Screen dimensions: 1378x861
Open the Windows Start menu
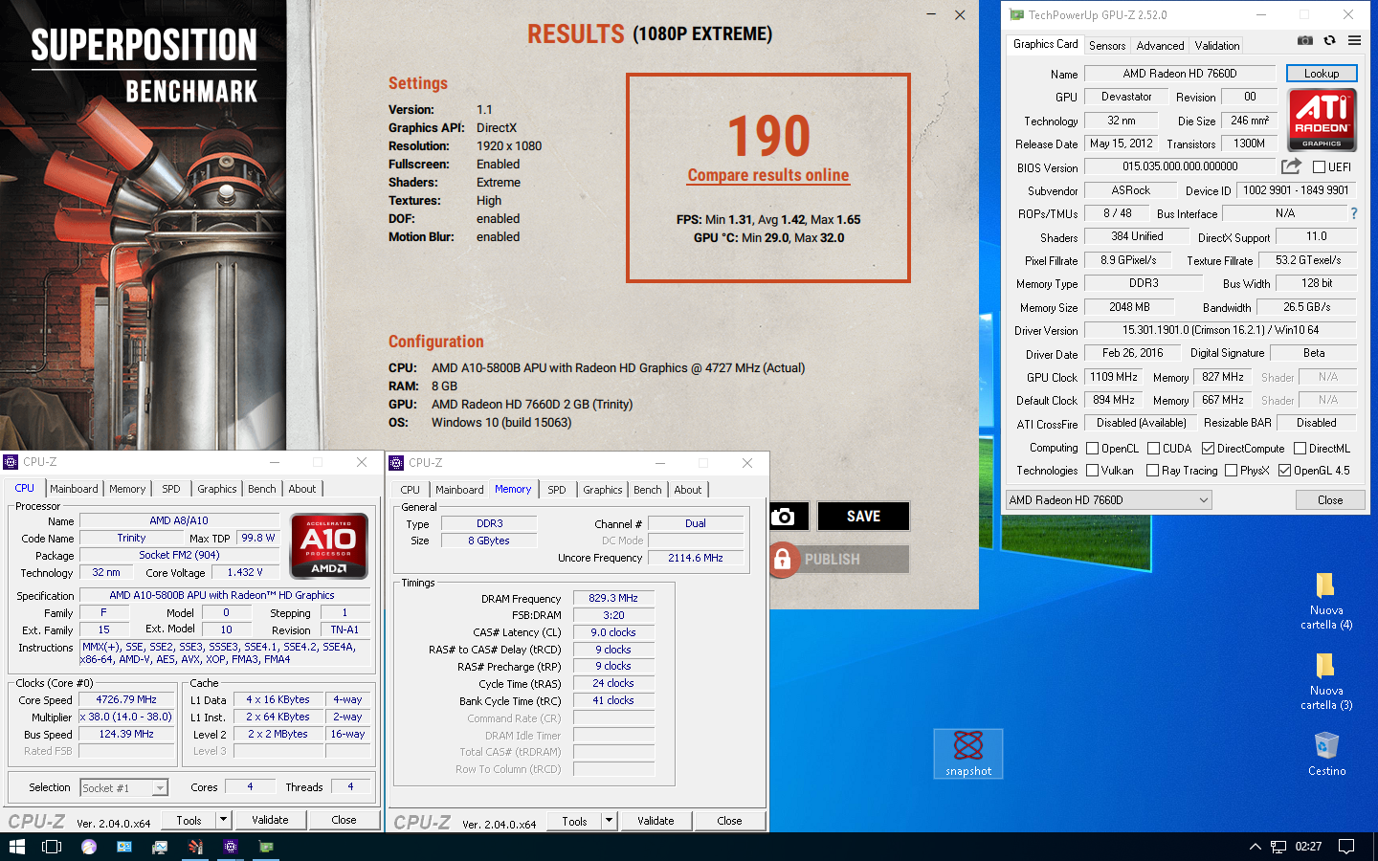(x=16, y=847)
